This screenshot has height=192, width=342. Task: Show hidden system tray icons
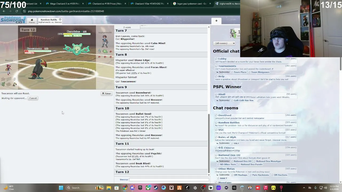coord(304,188)
